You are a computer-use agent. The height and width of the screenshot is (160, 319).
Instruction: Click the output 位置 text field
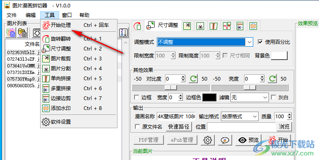tap(241, 127)
